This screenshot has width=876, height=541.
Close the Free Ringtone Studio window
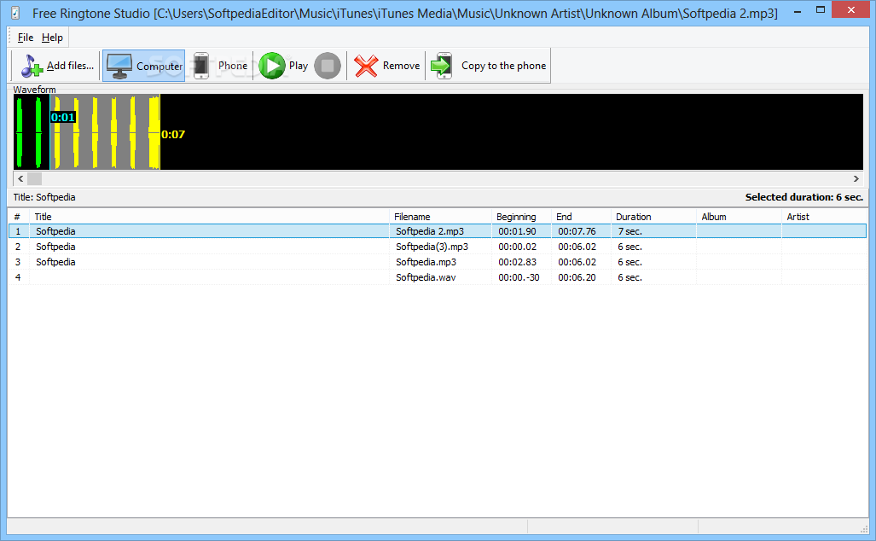[851, 9]
